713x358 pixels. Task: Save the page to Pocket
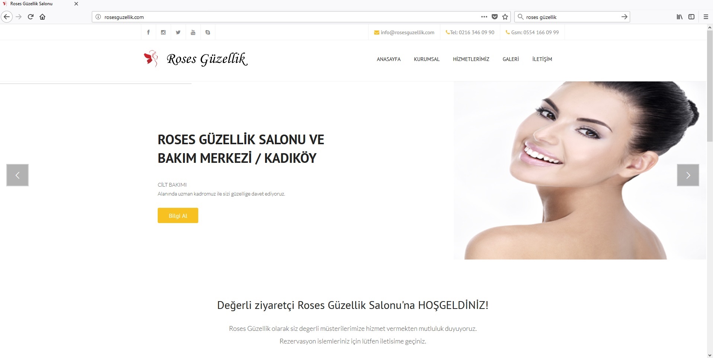tap(495, 17)
